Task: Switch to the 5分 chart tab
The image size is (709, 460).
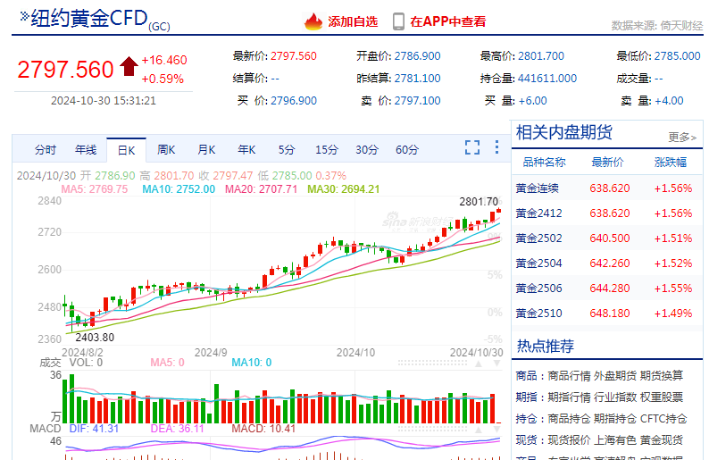Action: point(287,150)
